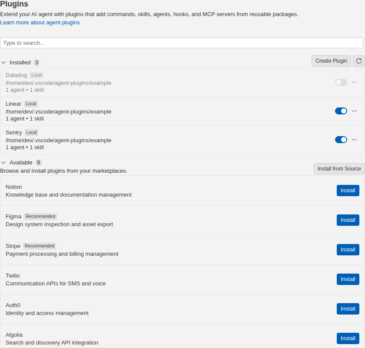Screen dimensions: 365x348
Task: Install the Stripe plugin
Action: tap(348, 250)
